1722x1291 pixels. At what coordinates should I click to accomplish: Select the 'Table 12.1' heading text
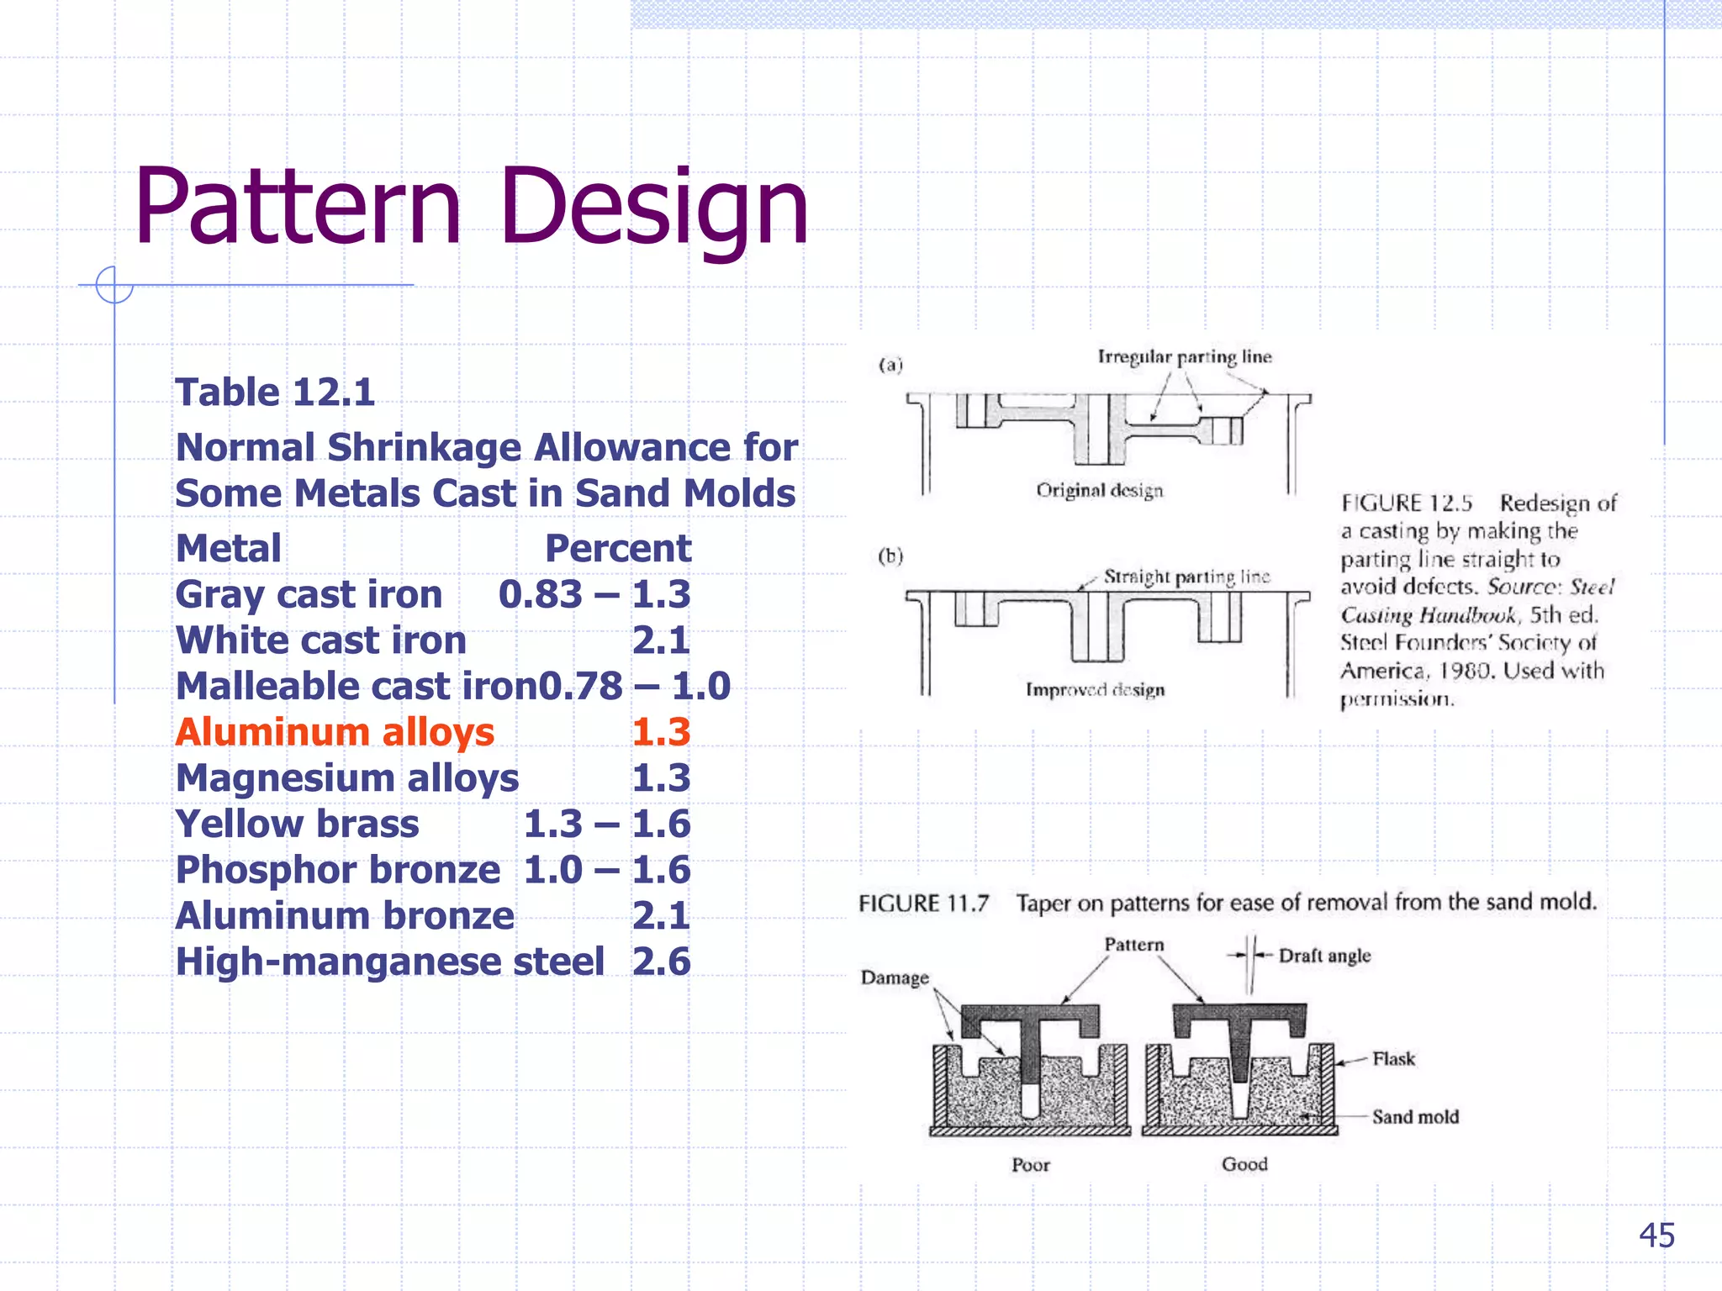click(x=275, y=393)
